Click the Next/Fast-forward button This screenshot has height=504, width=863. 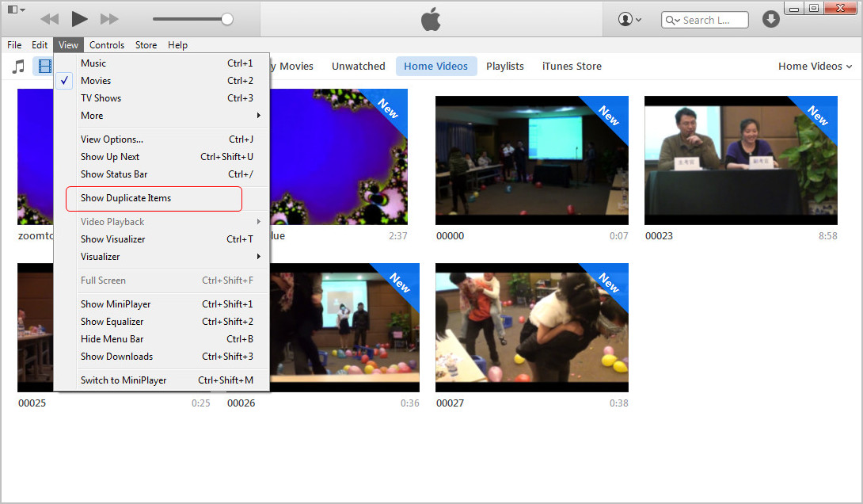(109, 19)
